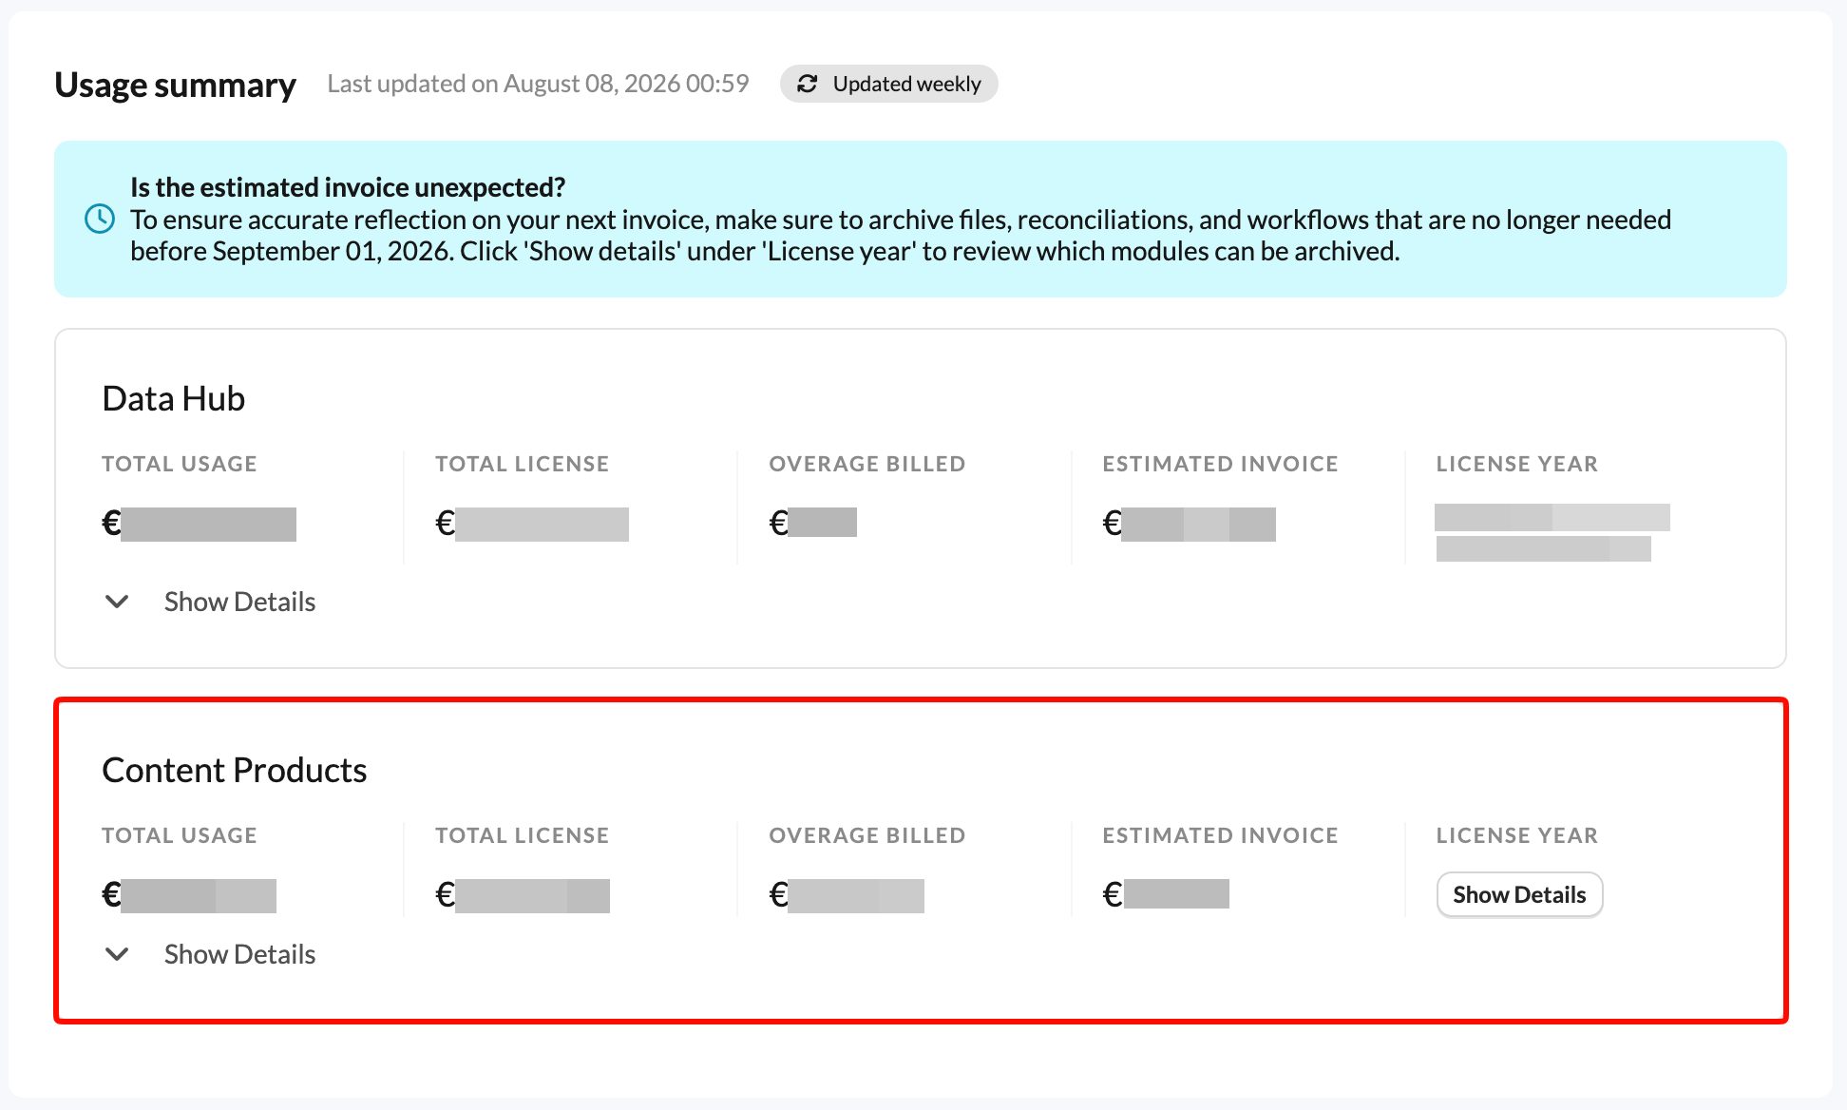Open License Year Show Details button
The height and width of the screenshot is (1110, 1847).
(x=1519, y=894)
